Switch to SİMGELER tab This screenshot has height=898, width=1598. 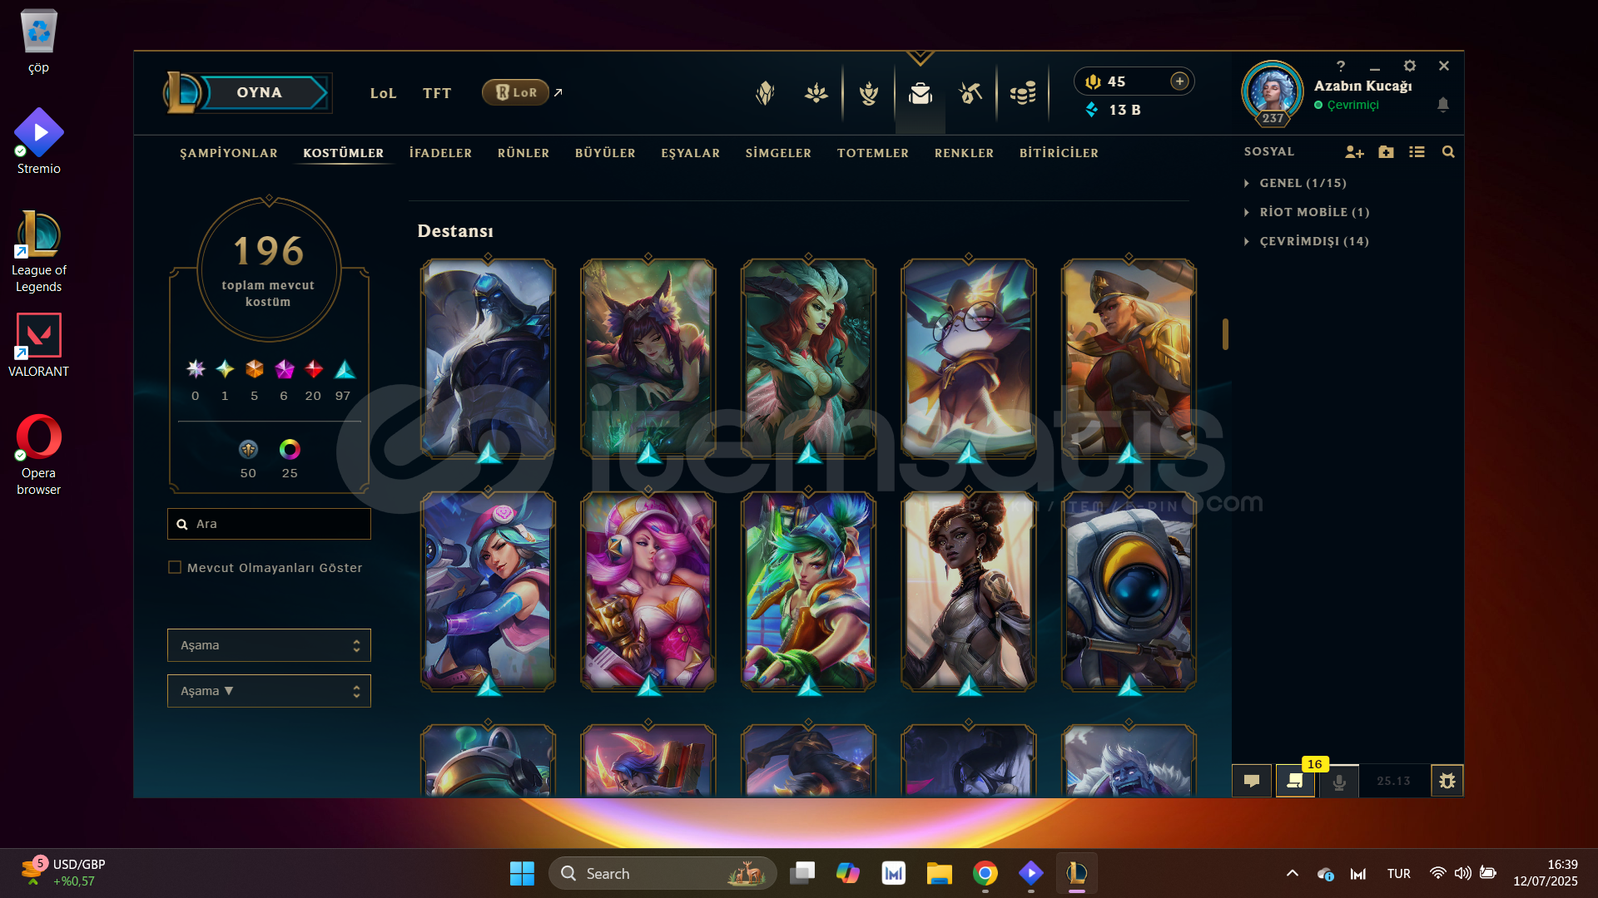(x=778, y=153)
